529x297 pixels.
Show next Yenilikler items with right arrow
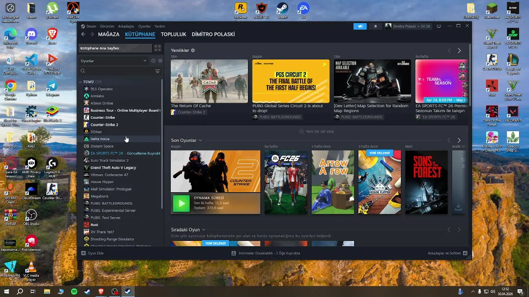pyautogui.click(x=459, y=51)
